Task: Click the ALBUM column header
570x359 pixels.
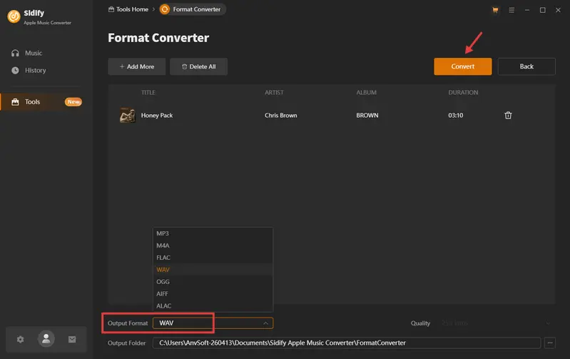Action: [x=366, y=92]
